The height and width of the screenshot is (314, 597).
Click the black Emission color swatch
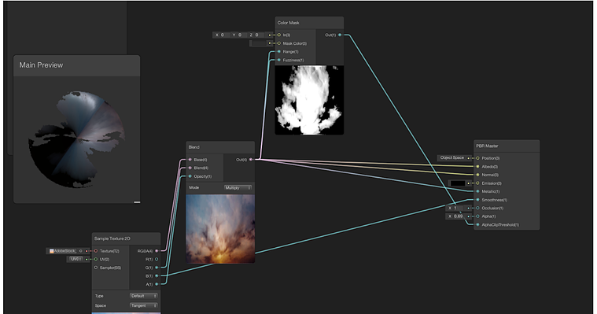[x=457, y=183]
